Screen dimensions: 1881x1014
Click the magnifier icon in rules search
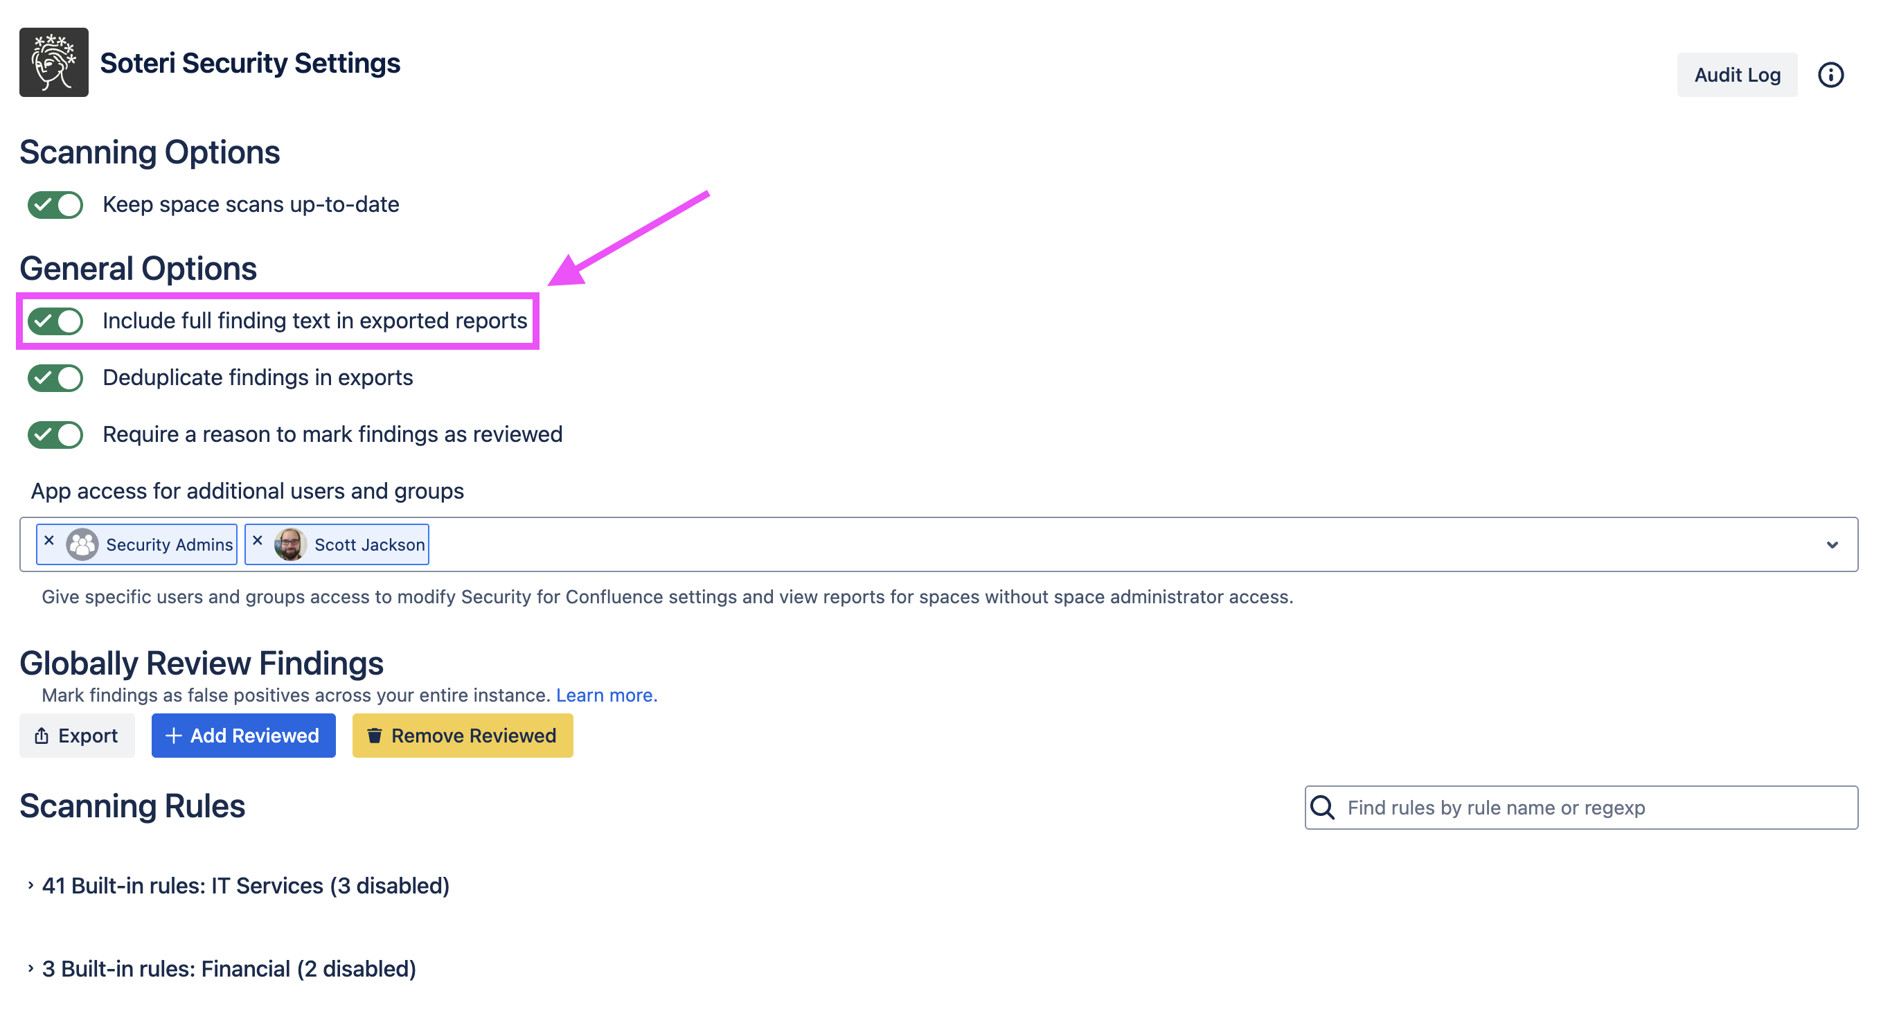1322,808
